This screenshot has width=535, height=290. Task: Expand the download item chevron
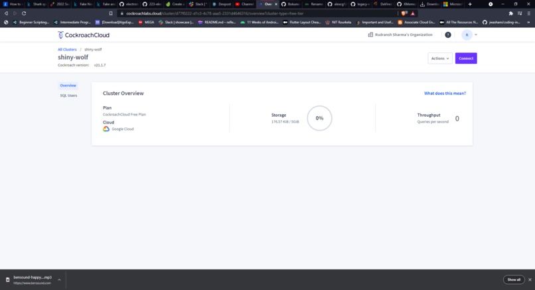click(59, 280)
